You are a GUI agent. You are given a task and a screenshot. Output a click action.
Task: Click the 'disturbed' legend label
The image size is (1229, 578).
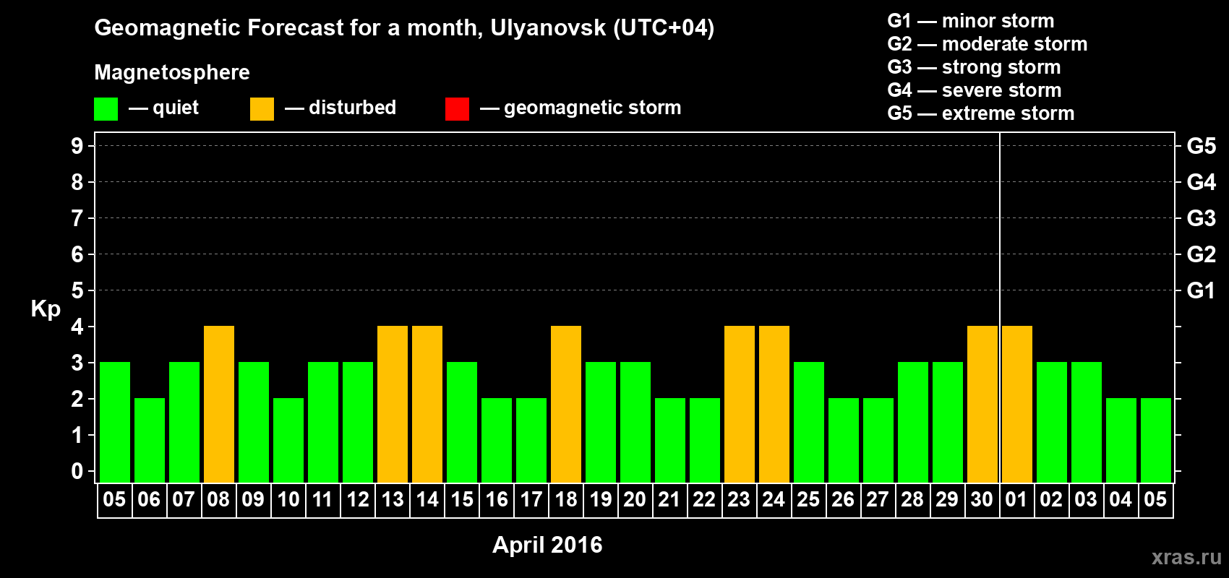point(353,108)
